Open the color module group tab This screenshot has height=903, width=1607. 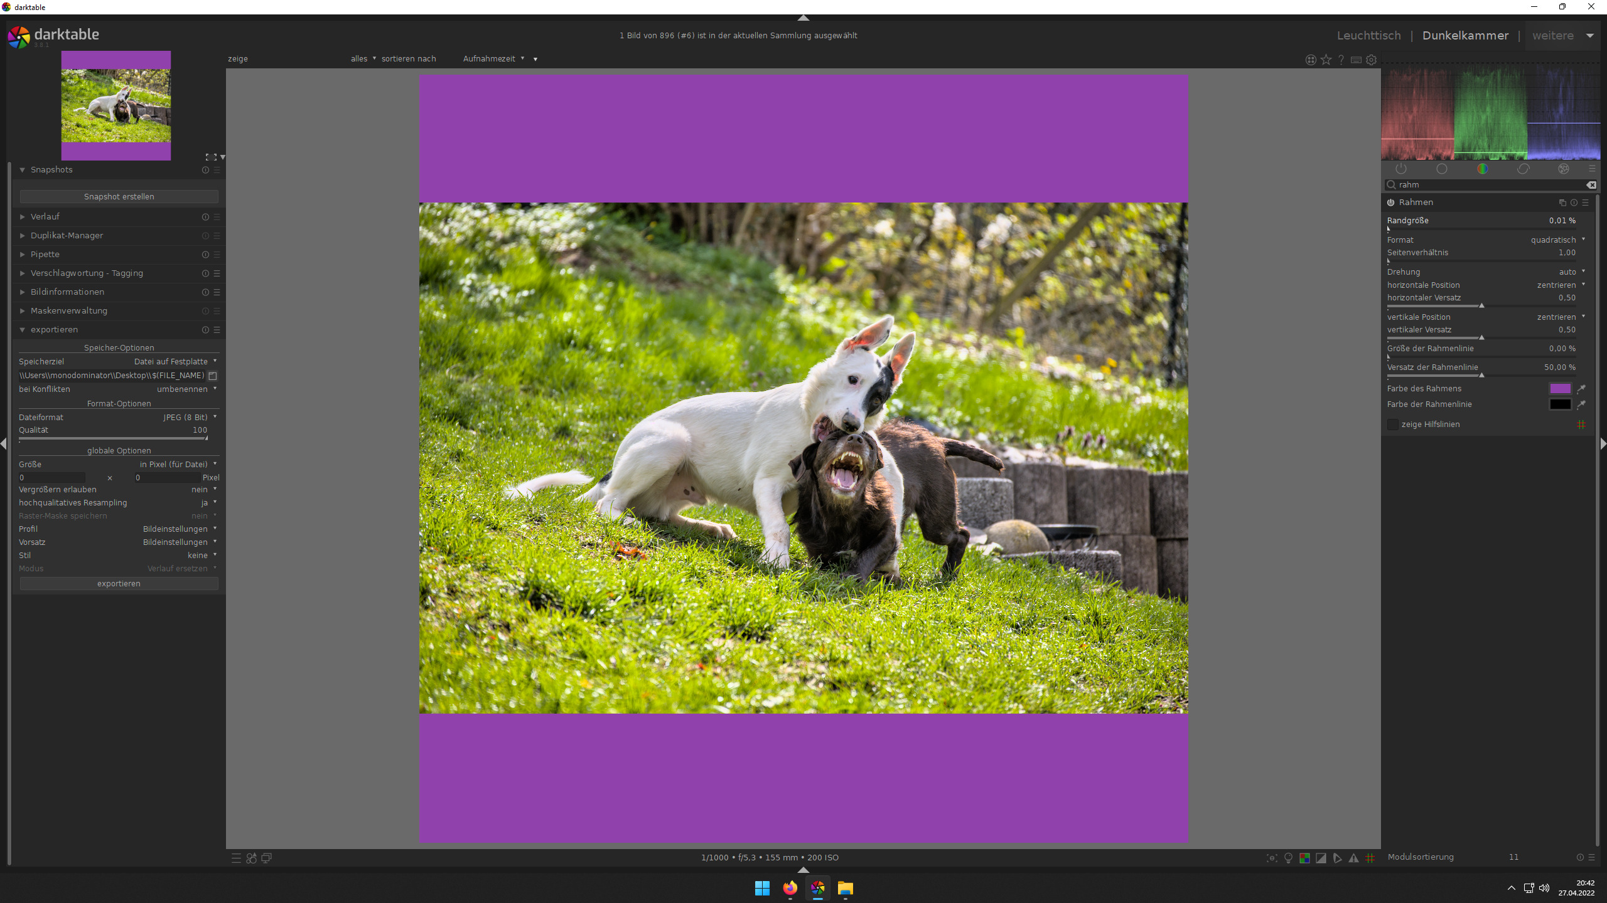click(x=1482, y=169)
